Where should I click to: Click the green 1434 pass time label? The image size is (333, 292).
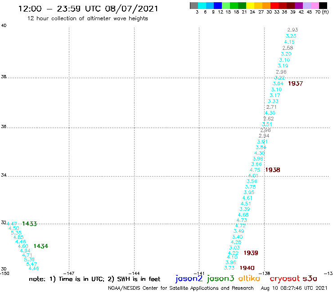pyautogui.click(x=41, y=246)
